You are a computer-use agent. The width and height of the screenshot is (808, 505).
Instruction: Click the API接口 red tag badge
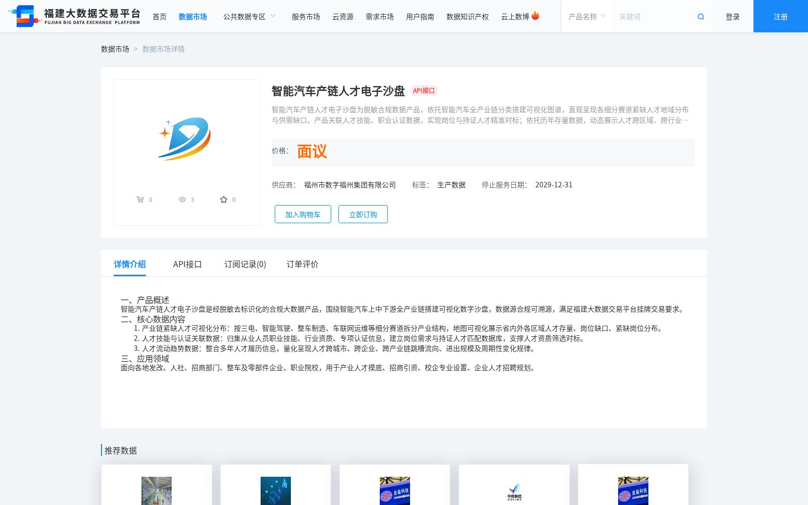424,91
